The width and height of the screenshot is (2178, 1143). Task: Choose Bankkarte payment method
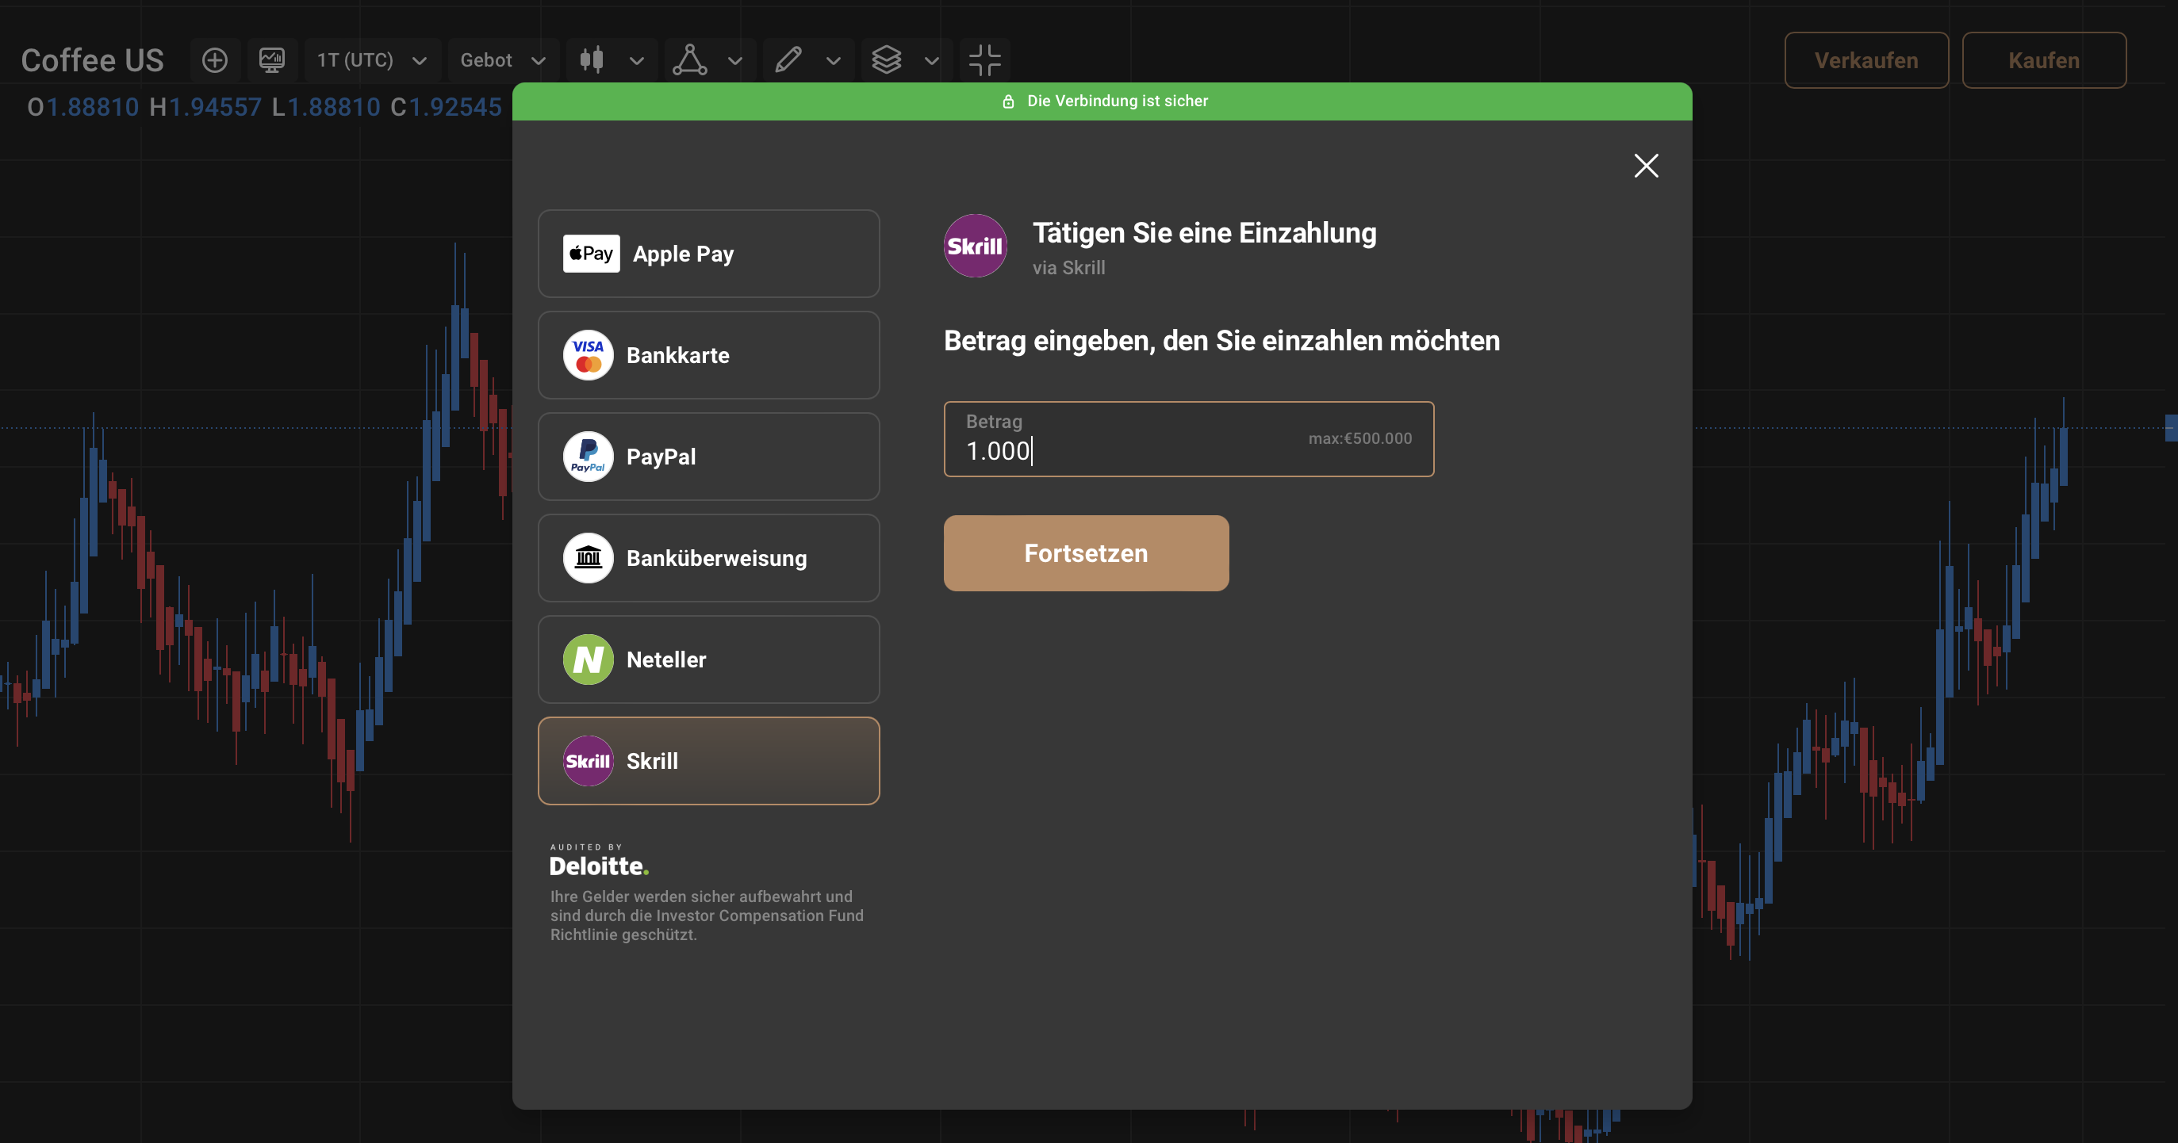(708, 355)
